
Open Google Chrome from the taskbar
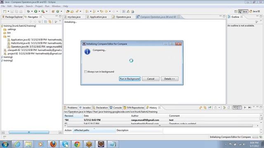click(77, 144)
